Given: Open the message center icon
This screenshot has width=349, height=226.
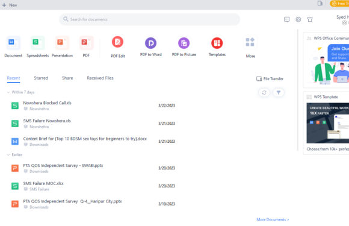Looking at the screenshot, I should (286, 19).
